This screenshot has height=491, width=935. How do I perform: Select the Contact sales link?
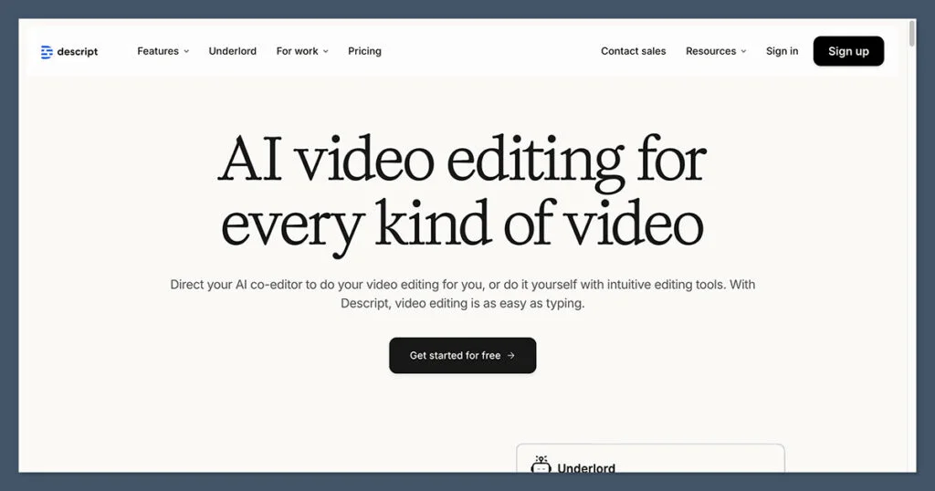point(633,51)
